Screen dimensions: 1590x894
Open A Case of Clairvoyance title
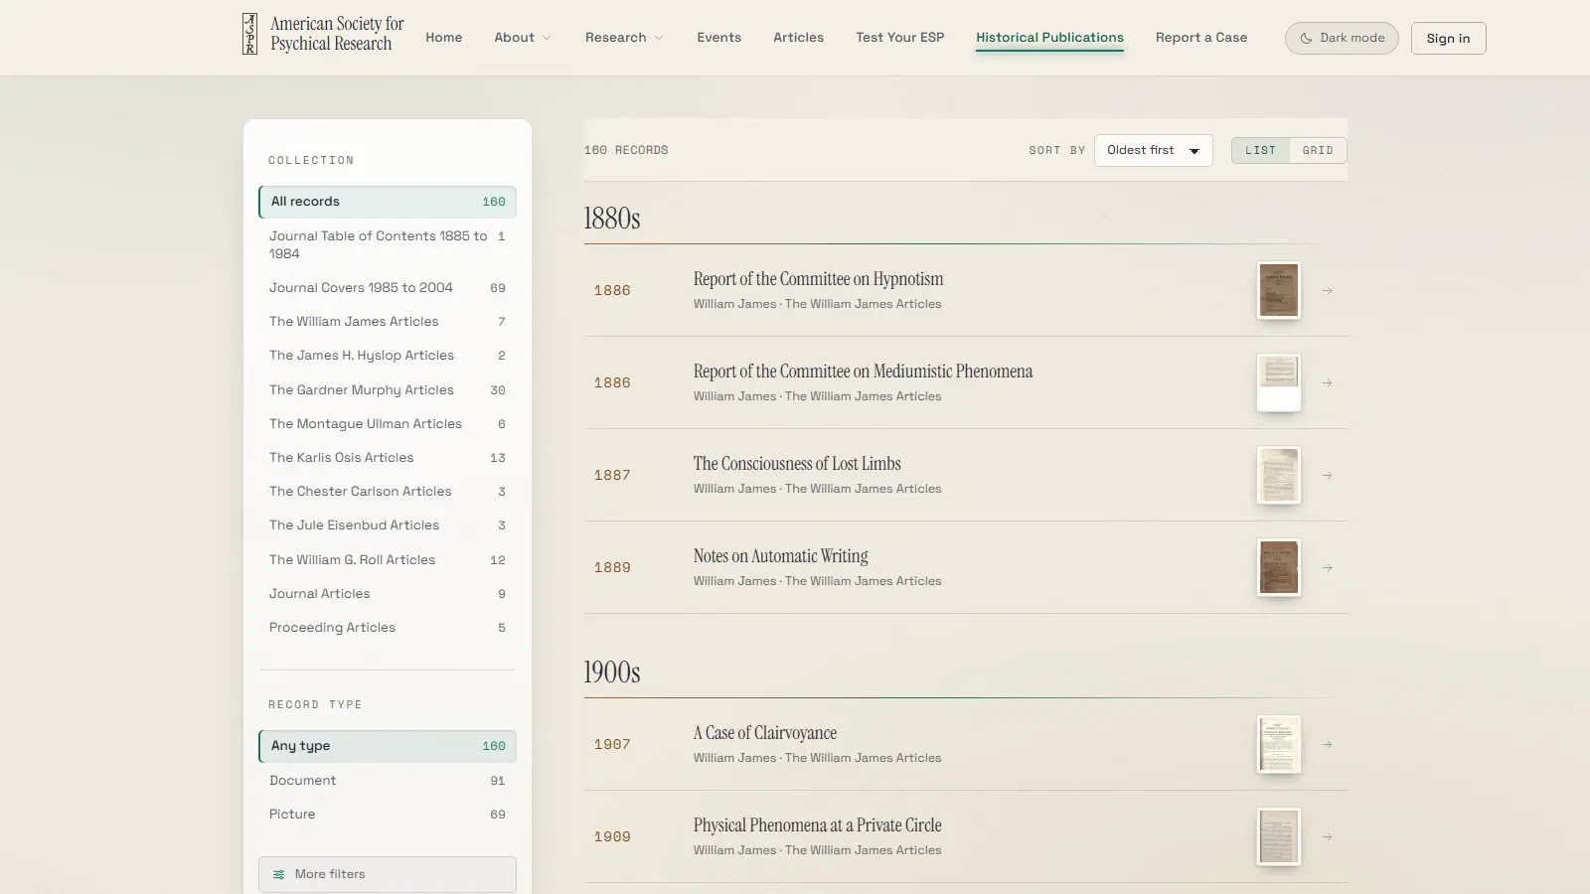(x=765, y=733)
